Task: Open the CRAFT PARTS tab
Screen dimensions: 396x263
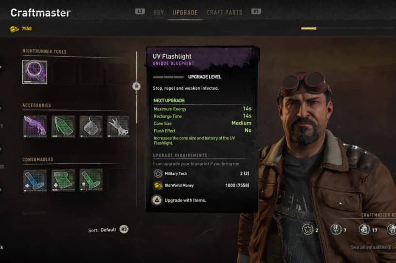Action: pos(224,13)
